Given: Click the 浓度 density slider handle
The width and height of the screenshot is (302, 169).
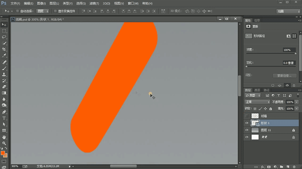Looking at the screenshot, I should [296, 54].
